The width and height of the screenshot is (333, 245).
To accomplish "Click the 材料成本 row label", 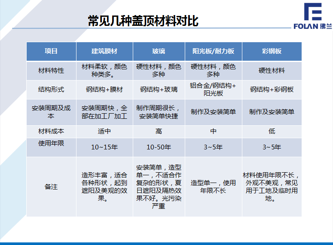I will (51, 131).
